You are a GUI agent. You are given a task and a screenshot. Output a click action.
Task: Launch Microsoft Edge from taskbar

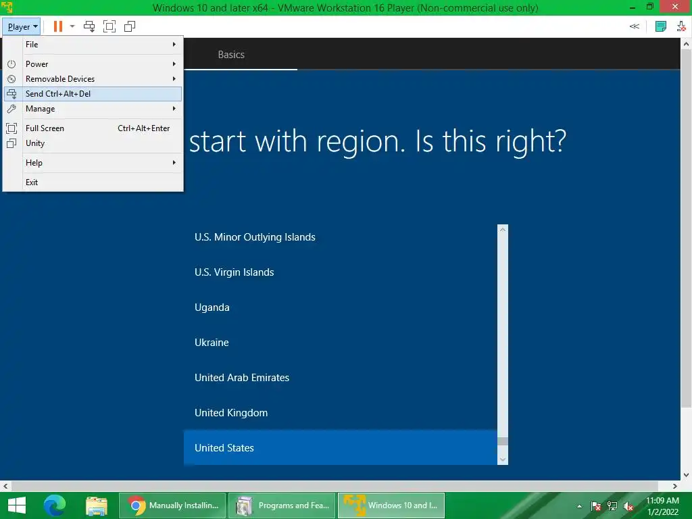(x=55, y=505)
